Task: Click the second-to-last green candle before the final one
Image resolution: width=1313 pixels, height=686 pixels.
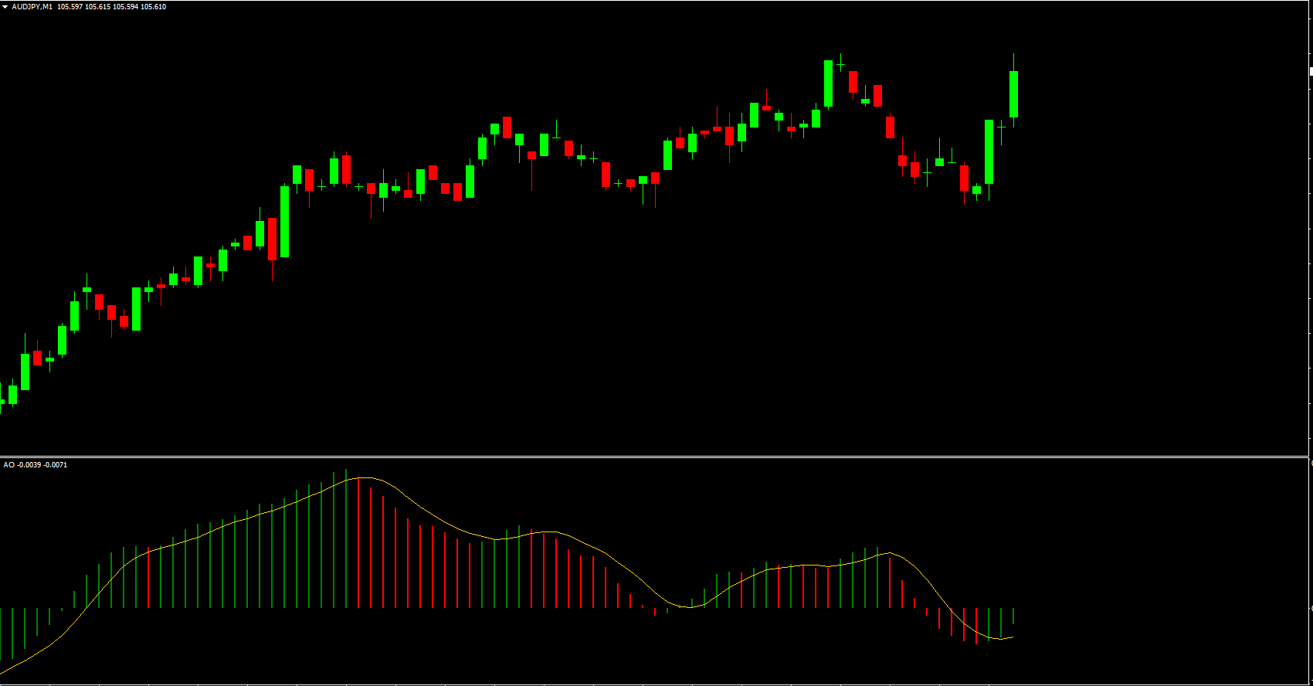Action: click(x=989, y=151)
